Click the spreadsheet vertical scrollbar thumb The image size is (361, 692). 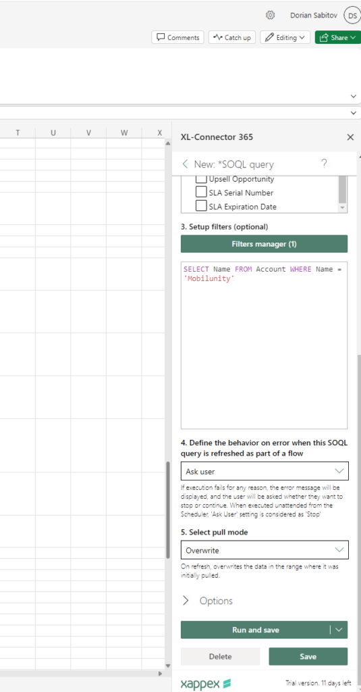coord(167,510)
